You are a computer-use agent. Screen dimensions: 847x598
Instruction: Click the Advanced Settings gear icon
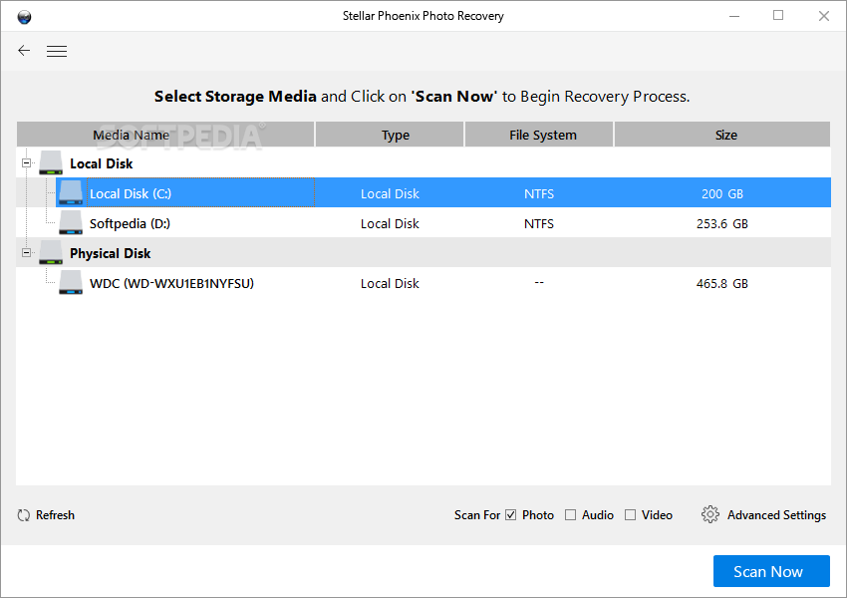(x=709, y=514)
